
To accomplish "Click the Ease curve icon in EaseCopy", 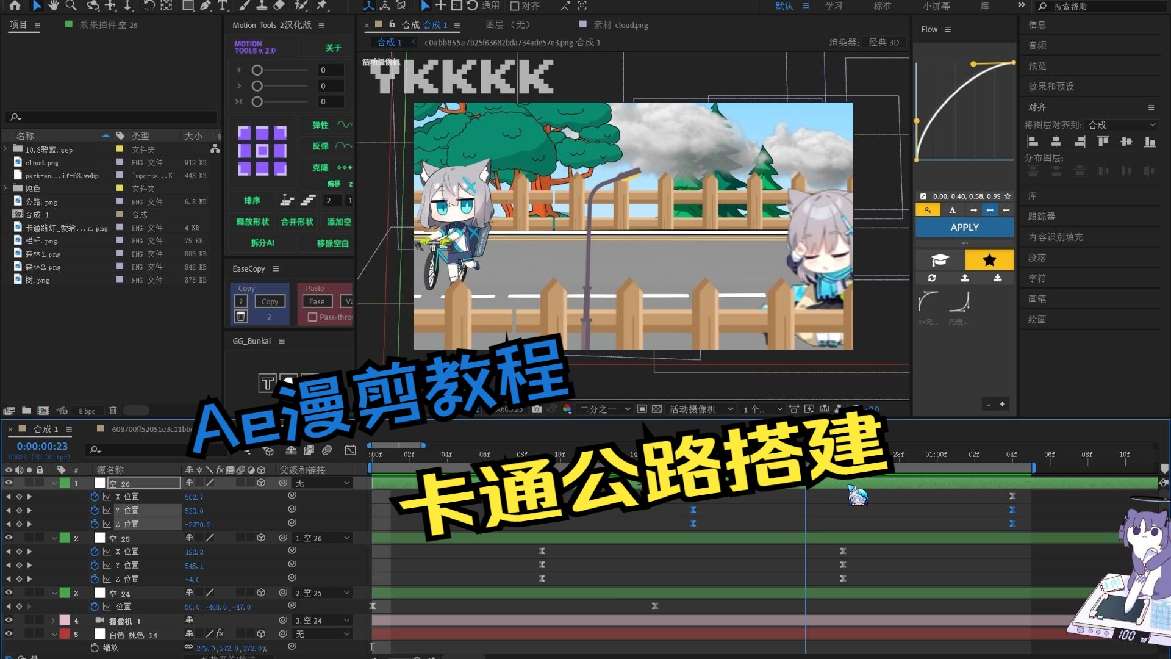I will click(316, 301).
